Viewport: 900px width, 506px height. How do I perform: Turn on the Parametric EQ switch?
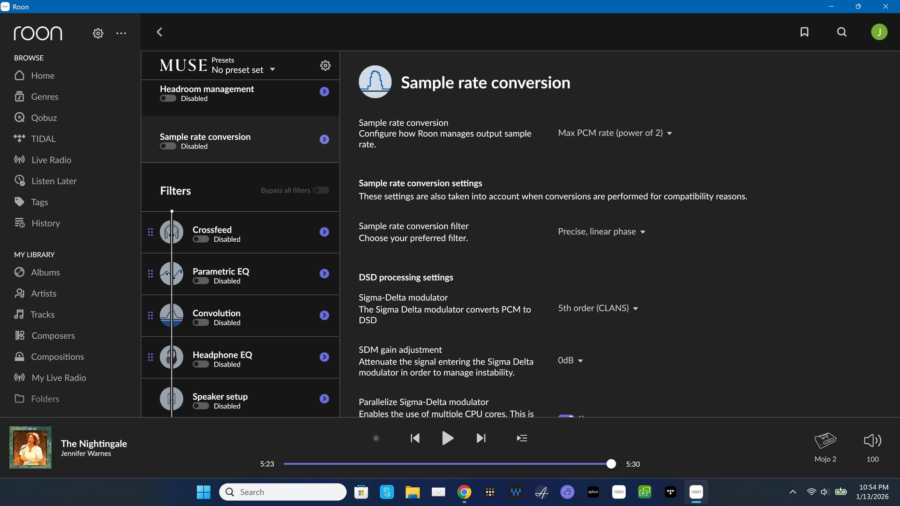pyautogui.click(x=201, y=281)
